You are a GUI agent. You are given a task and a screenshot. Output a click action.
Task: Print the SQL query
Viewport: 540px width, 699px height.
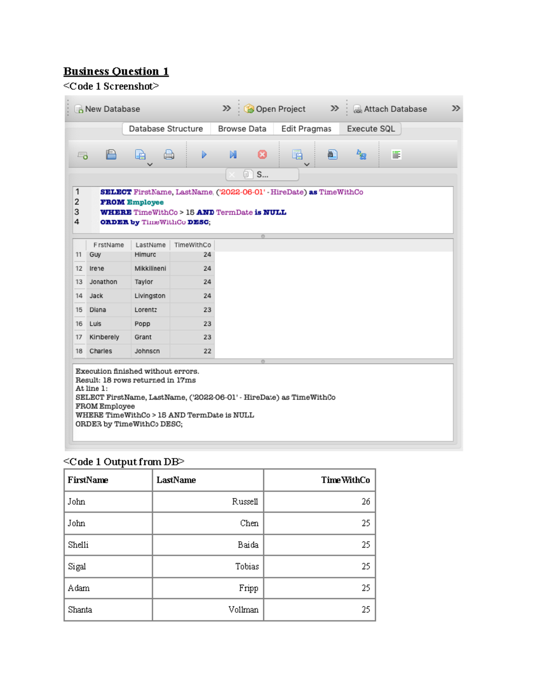168,154
